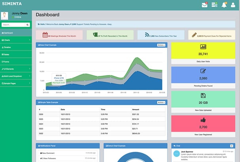
Task: Click the New Data Uploaded label
Action: [203, 110]
